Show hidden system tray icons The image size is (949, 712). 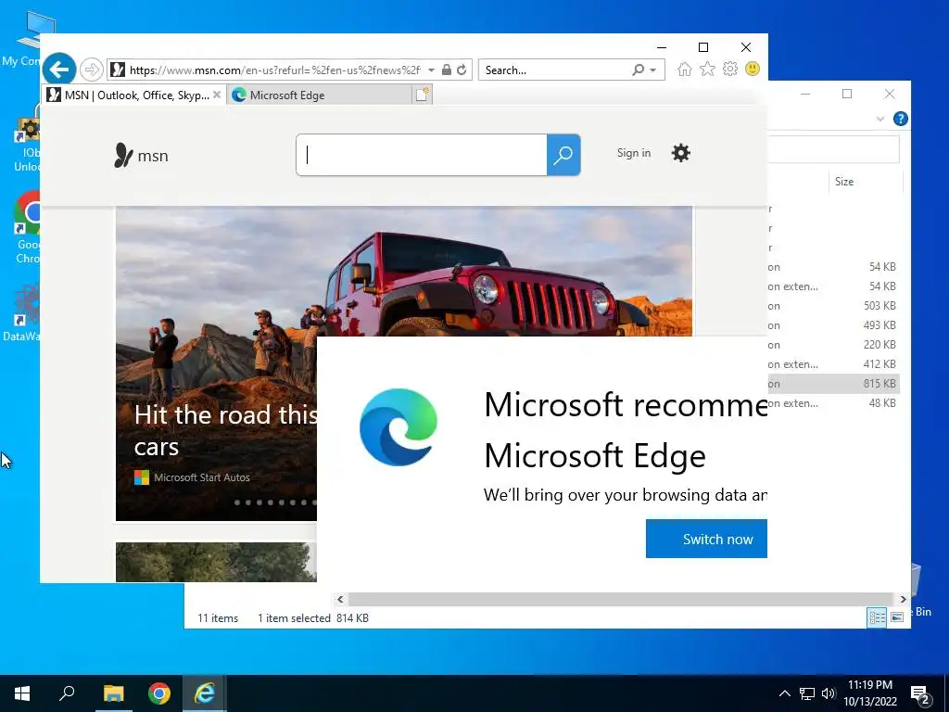coord(784,693)
